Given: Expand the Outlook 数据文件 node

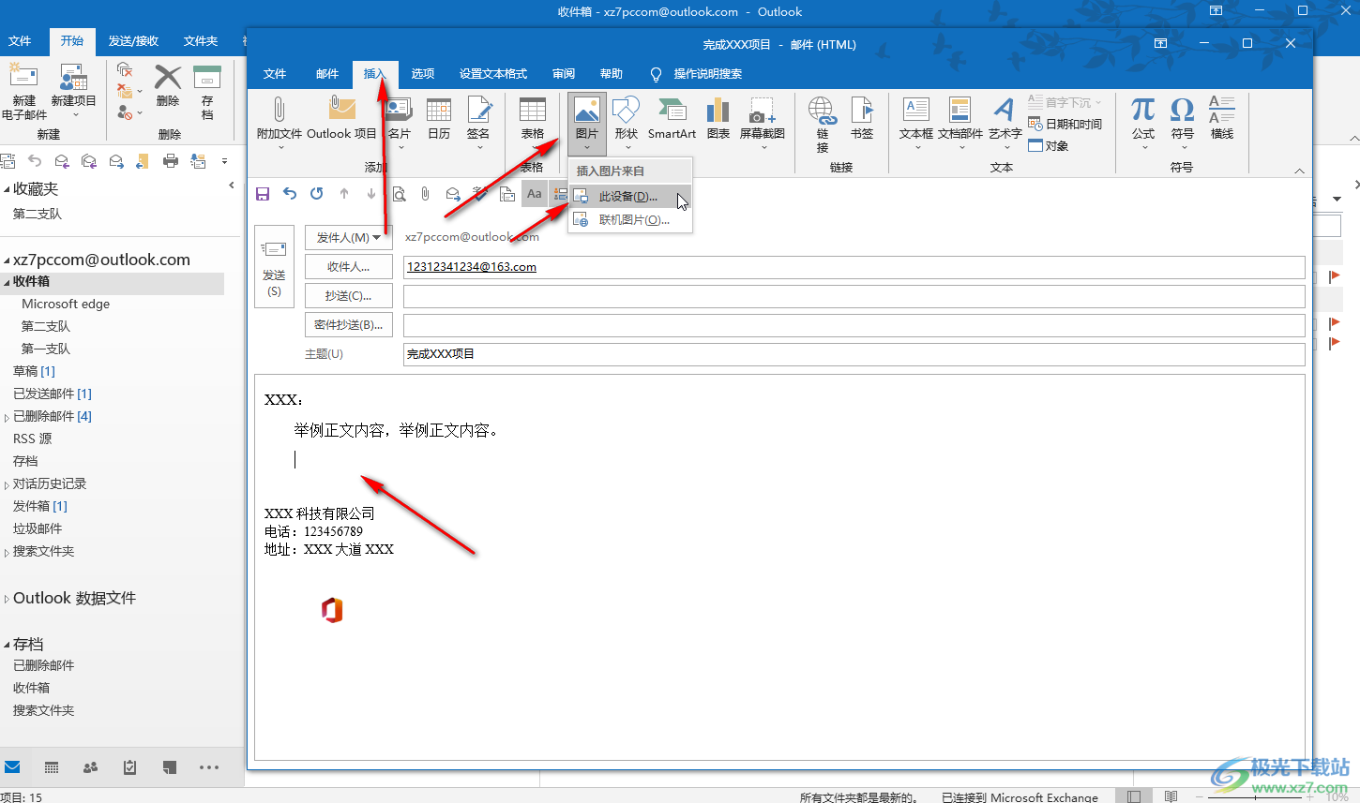Looking at the screenshot, I should [x=8, y=599].
